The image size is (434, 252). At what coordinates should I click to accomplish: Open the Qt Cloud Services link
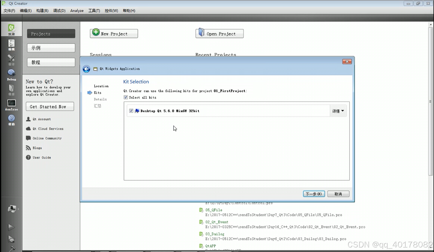click(48, 129)
